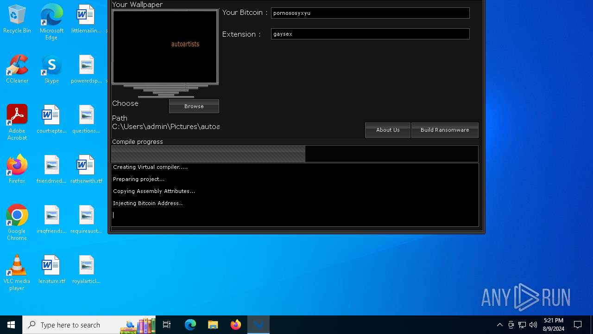Click the log line 'Copying Assembly Attributes...'
This screenshot has height=334, width=593.
pyautogui.click(x=154, y=191)
